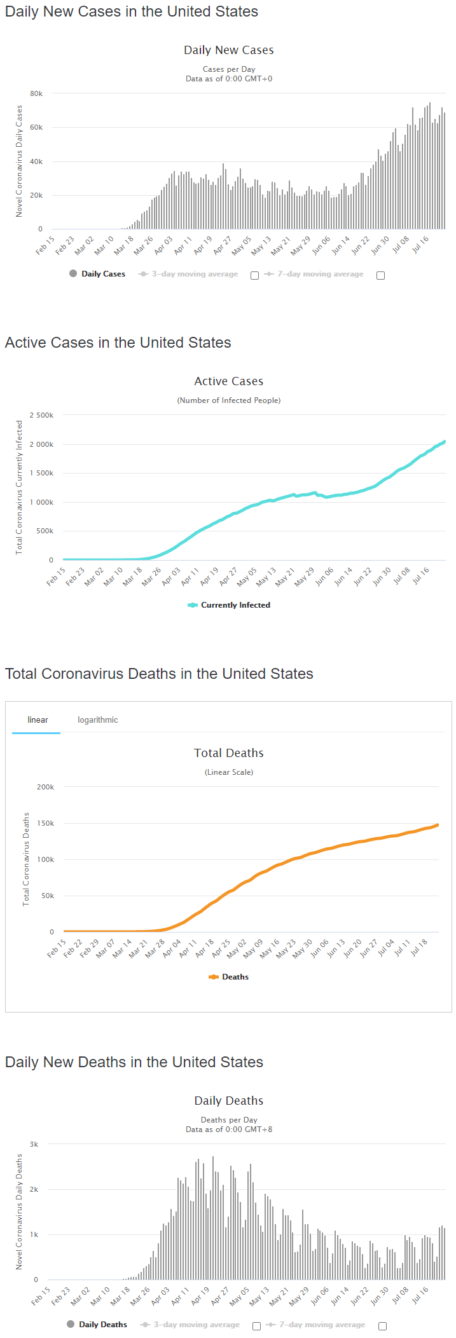The width and height of the screenshot is (456, 1338).
Task: Click the Total Deaths chart title
Action: pyautogui.click(x=229, y=753)
